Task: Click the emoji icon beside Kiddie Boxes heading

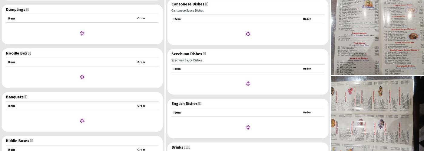Action: 31,141
